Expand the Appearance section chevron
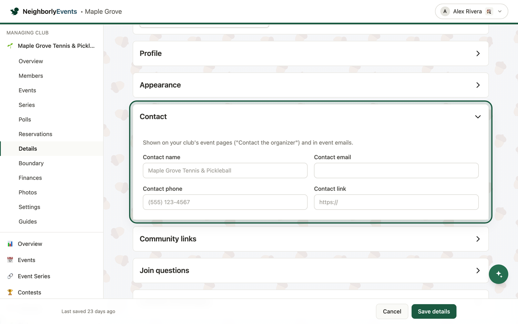 tap(478, 85)
